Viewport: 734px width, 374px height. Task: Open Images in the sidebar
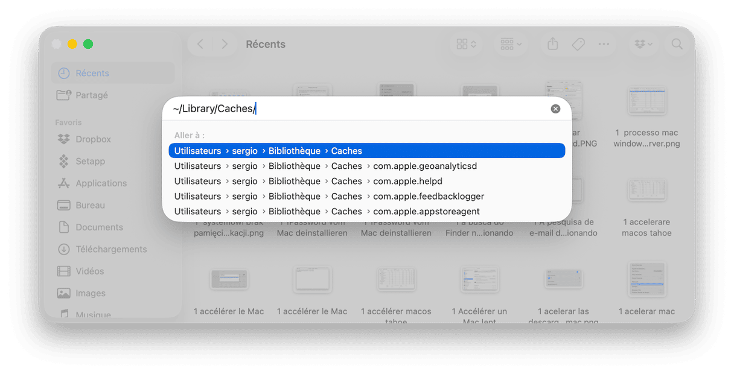(113, 293)
